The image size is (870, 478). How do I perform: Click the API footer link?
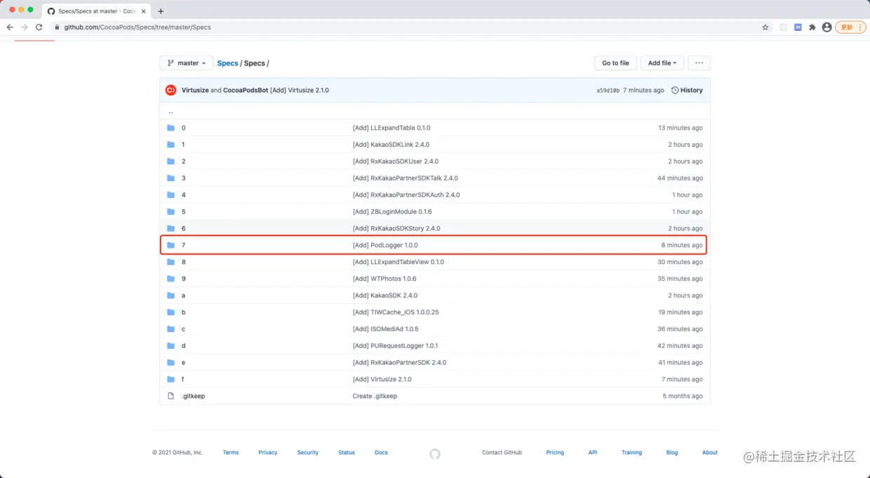coord(593,453)
